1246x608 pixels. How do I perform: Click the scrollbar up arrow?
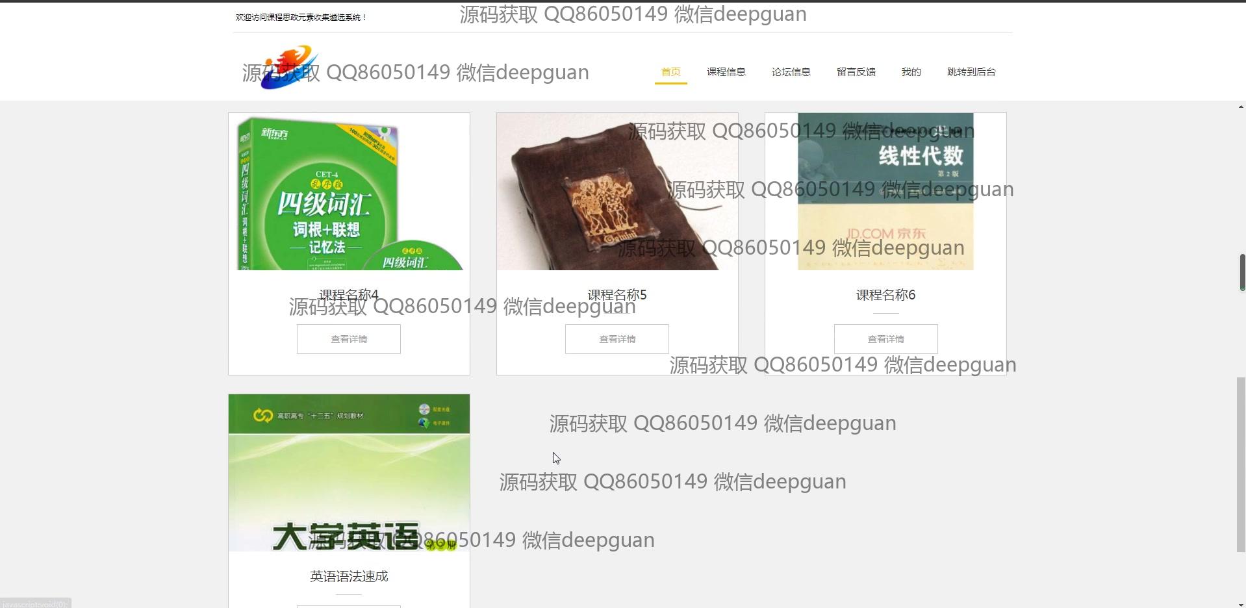click(x=1240, y=107)
